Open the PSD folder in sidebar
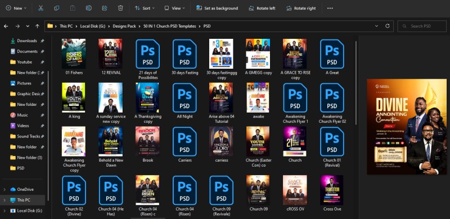The height and width of the screenshot is (219, 450). (21, 168)
